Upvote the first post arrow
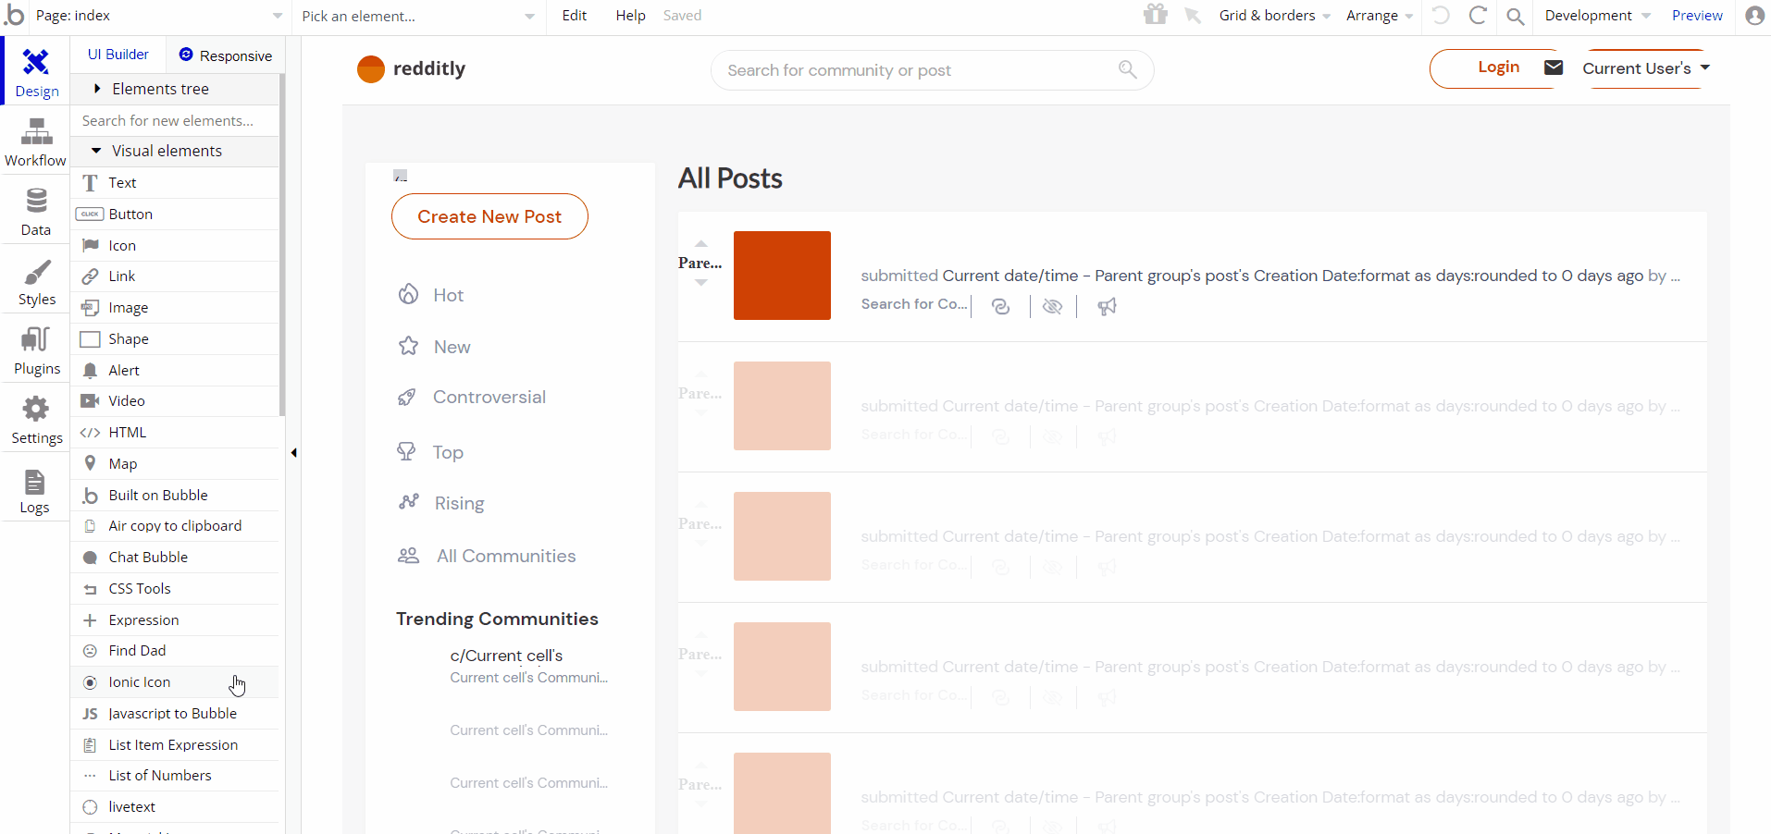This screenshot has height=834, width=1771. 701,244
